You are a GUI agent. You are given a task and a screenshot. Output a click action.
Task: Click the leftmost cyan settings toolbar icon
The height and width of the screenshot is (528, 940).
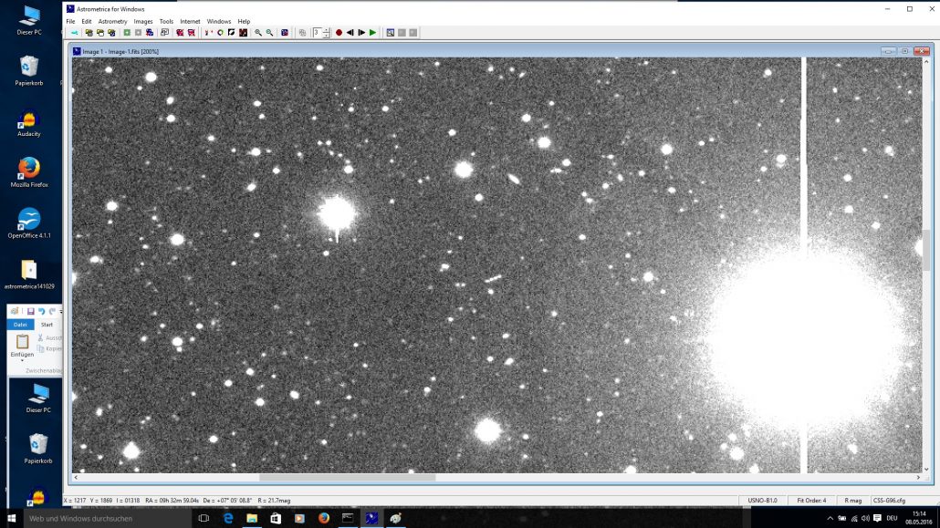coord(73,33)
